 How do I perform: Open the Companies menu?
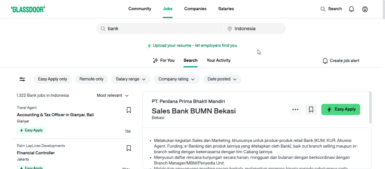point(196,9)
